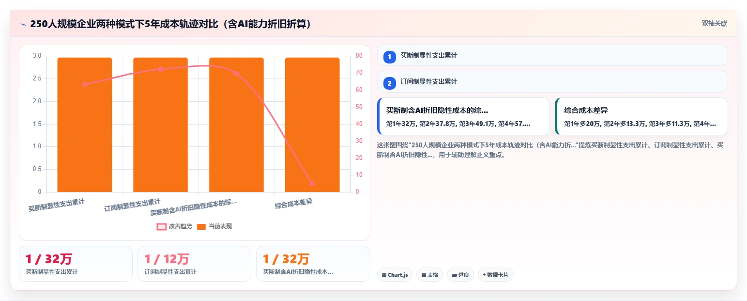Click the 1 / 32万 买断制显性支出累计 stat card
This screenshot has height=301, width=747.
click(76, 264)
